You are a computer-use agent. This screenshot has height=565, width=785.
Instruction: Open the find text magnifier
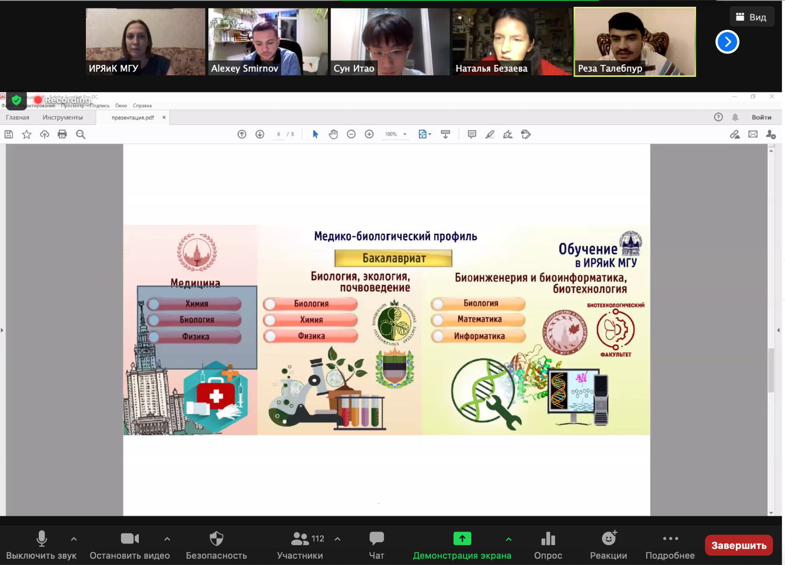(81, 134)
